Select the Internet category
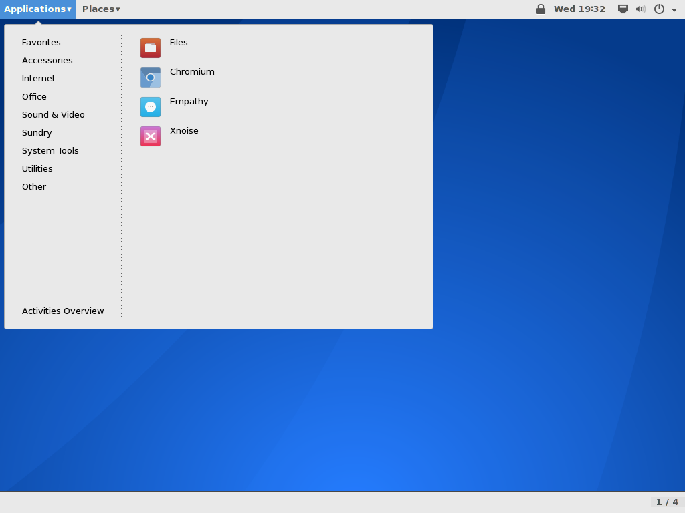 tap(38, 78)
